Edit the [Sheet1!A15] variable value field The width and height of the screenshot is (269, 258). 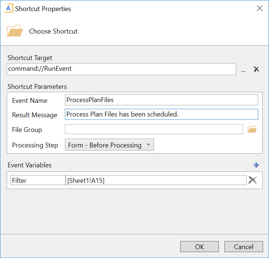[156, 180]
